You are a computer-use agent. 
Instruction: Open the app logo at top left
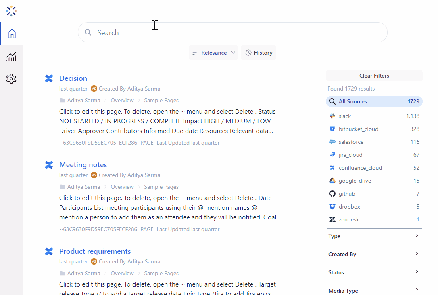click(11, 11)
